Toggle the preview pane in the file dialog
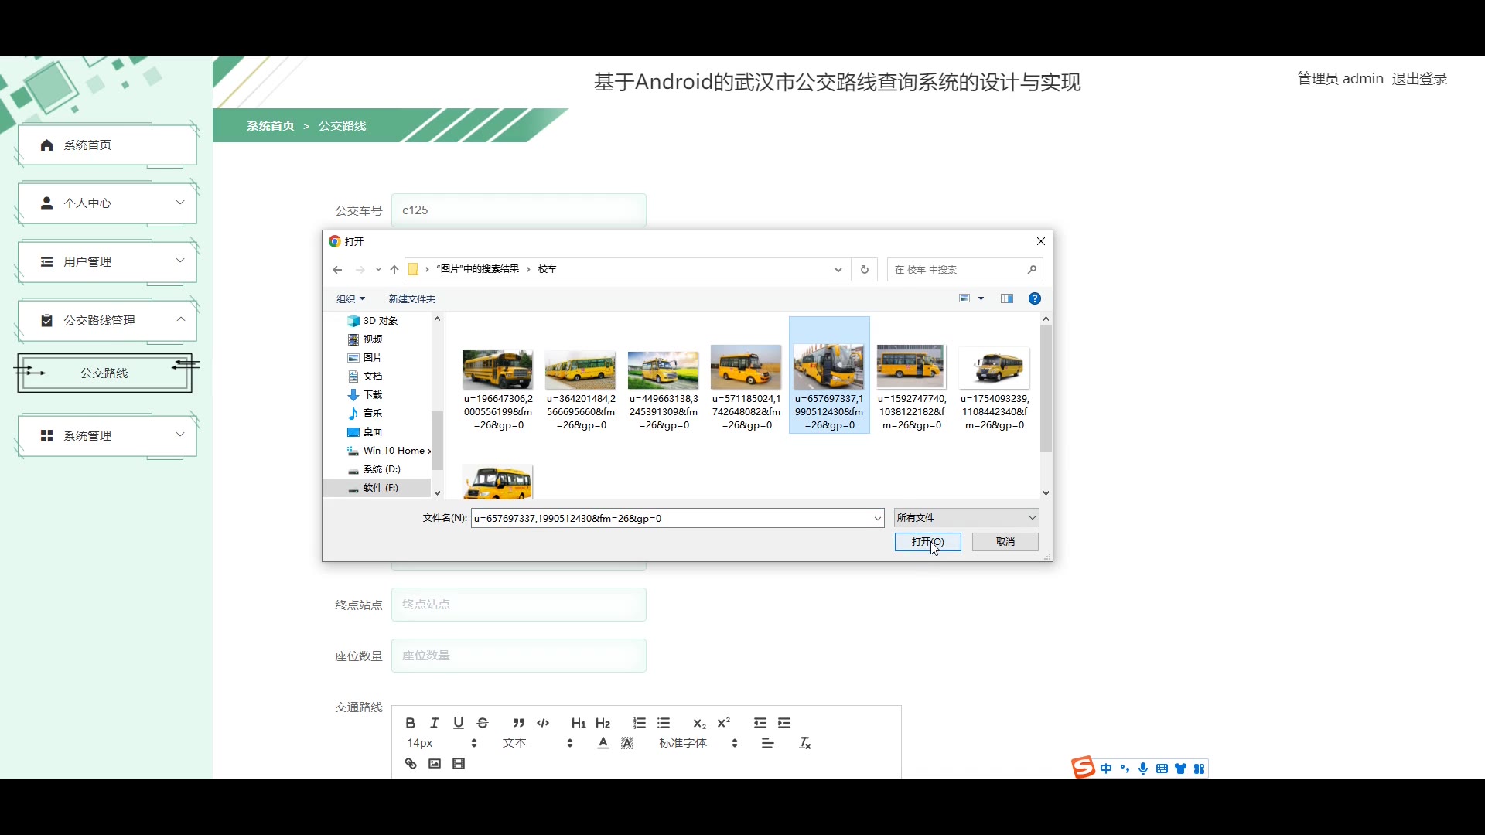 click(x=1006, y=298)
